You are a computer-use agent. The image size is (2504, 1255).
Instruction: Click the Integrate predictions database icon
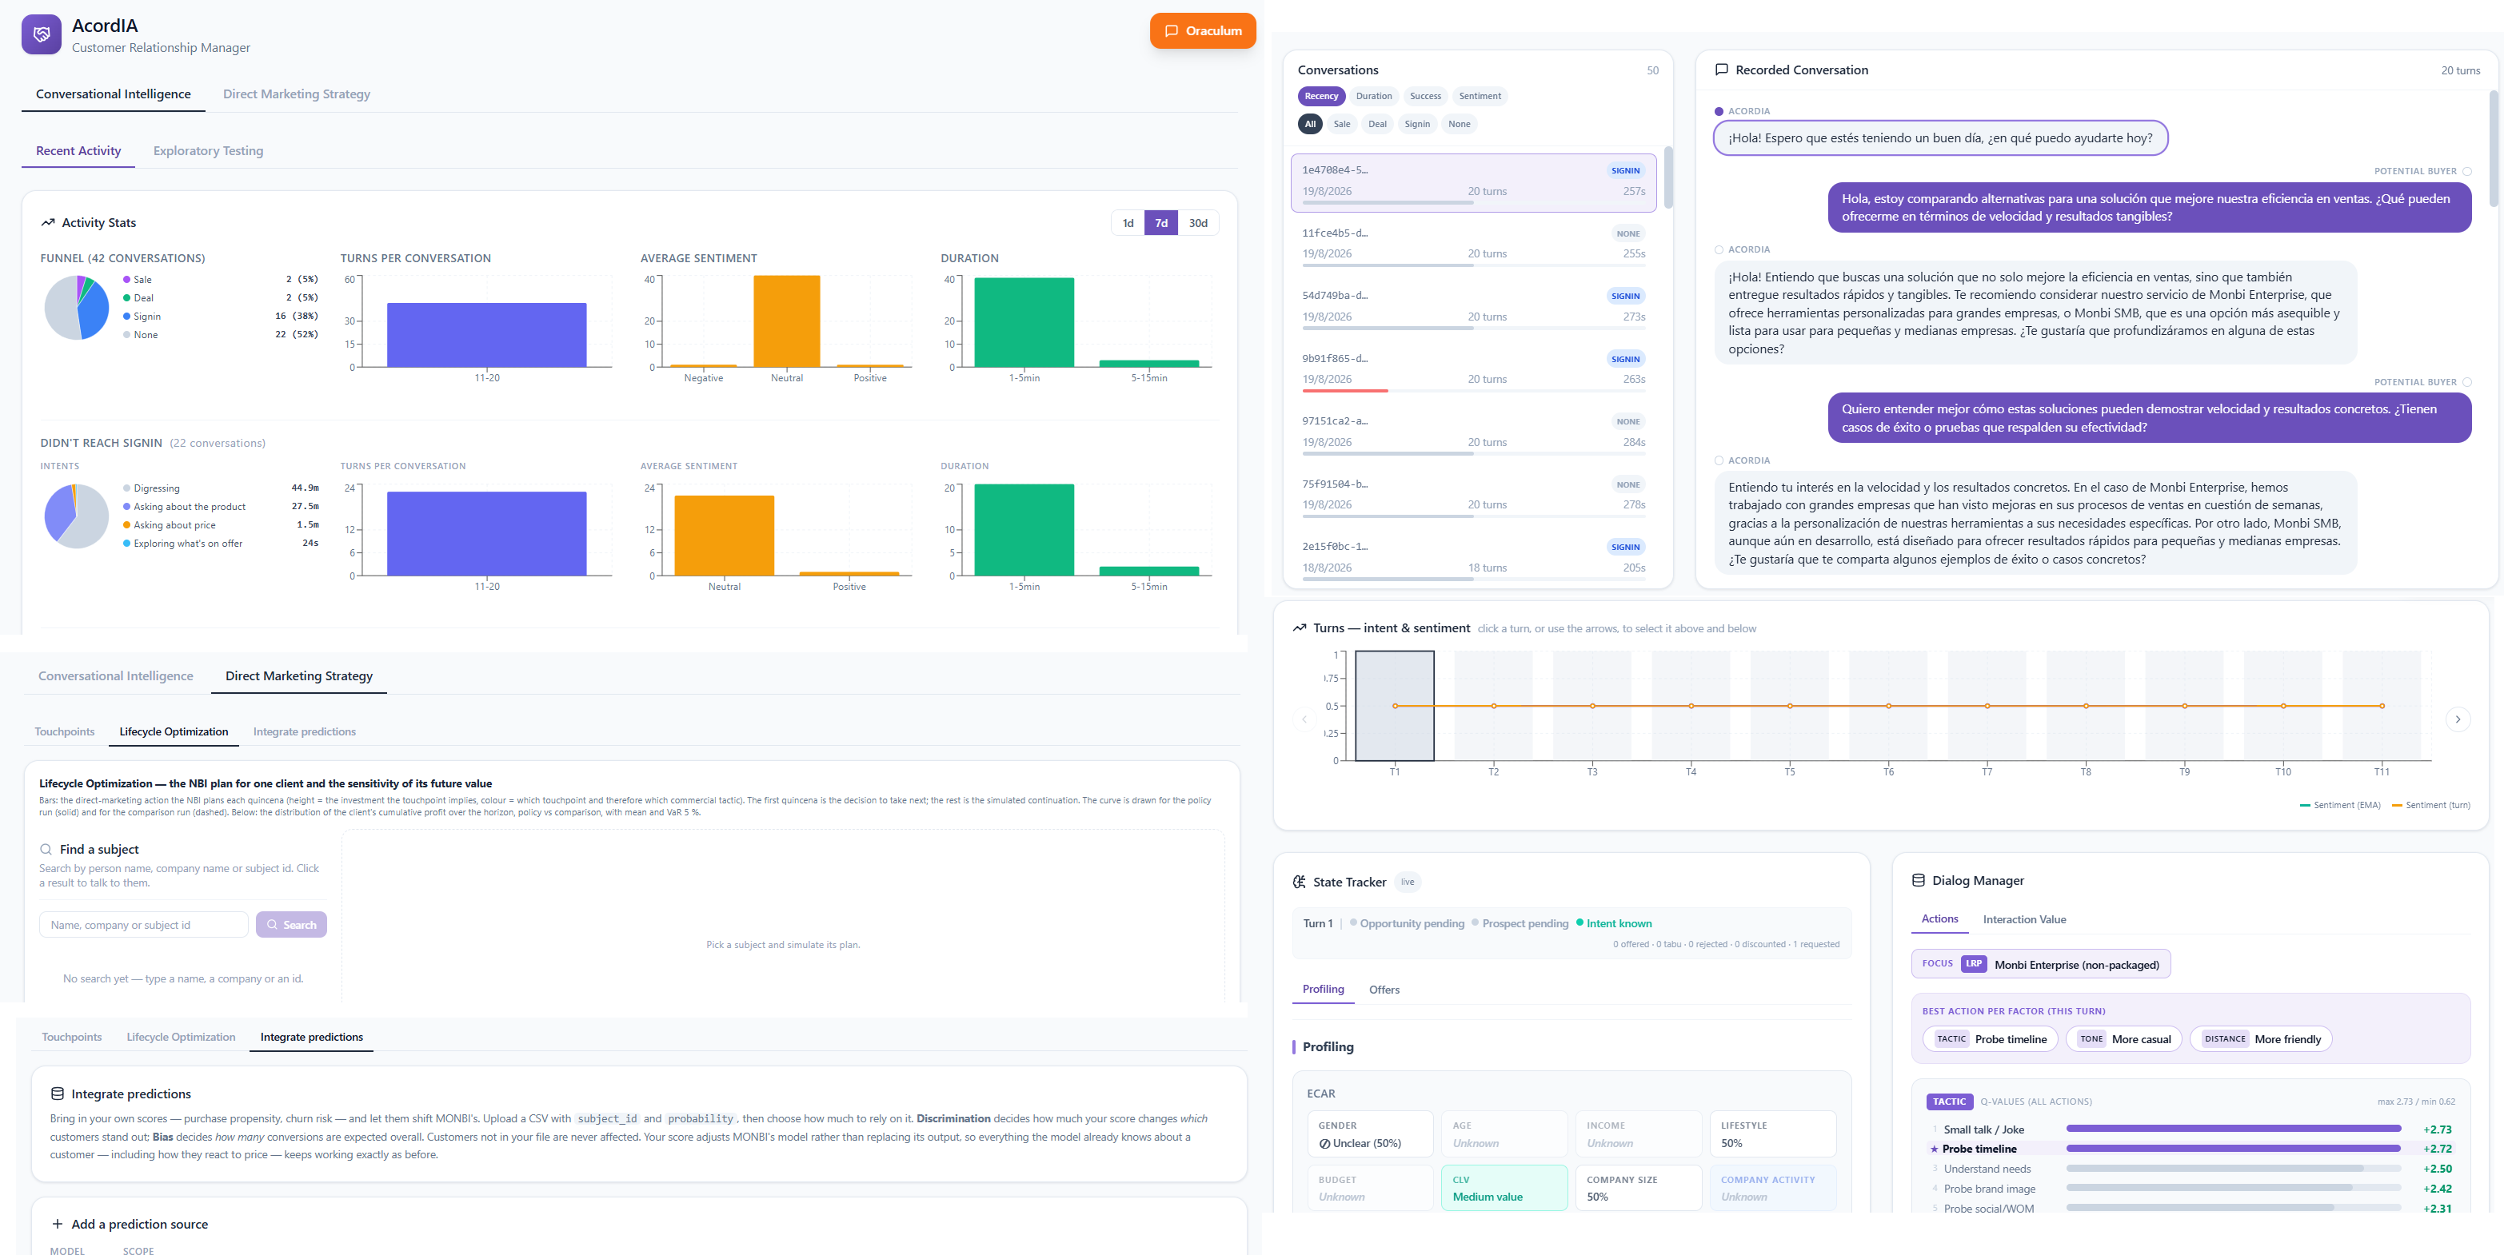[x=58, y=1094]
